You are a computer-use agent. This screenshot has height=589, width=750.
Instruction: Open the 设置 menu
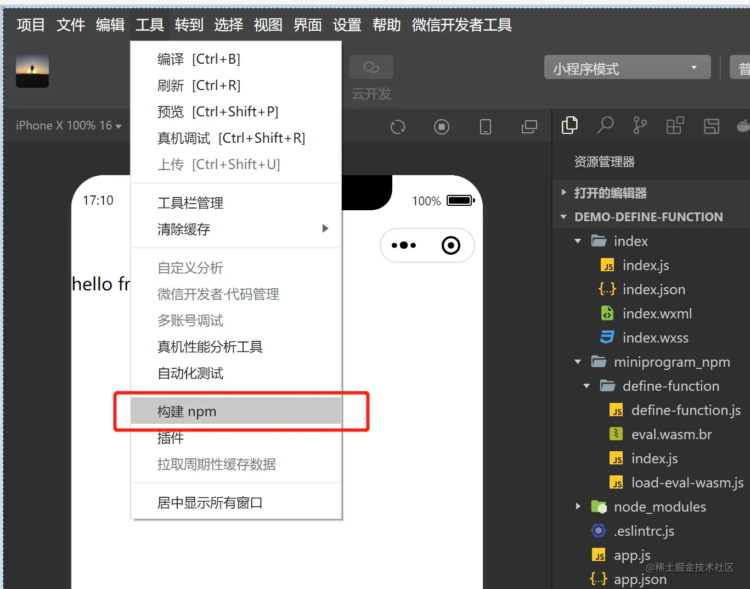[347, 25]
